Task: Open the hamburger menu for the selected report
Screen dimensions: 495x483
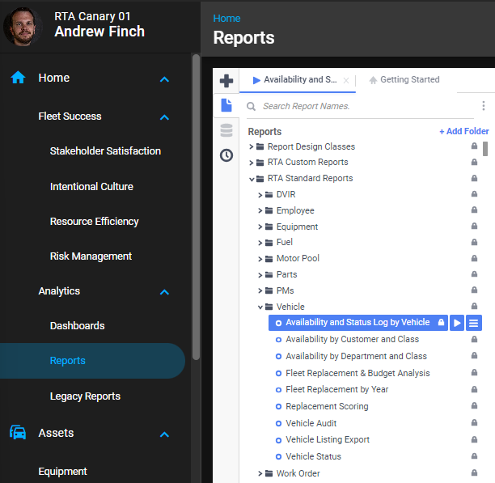Action: coord(474,323)
